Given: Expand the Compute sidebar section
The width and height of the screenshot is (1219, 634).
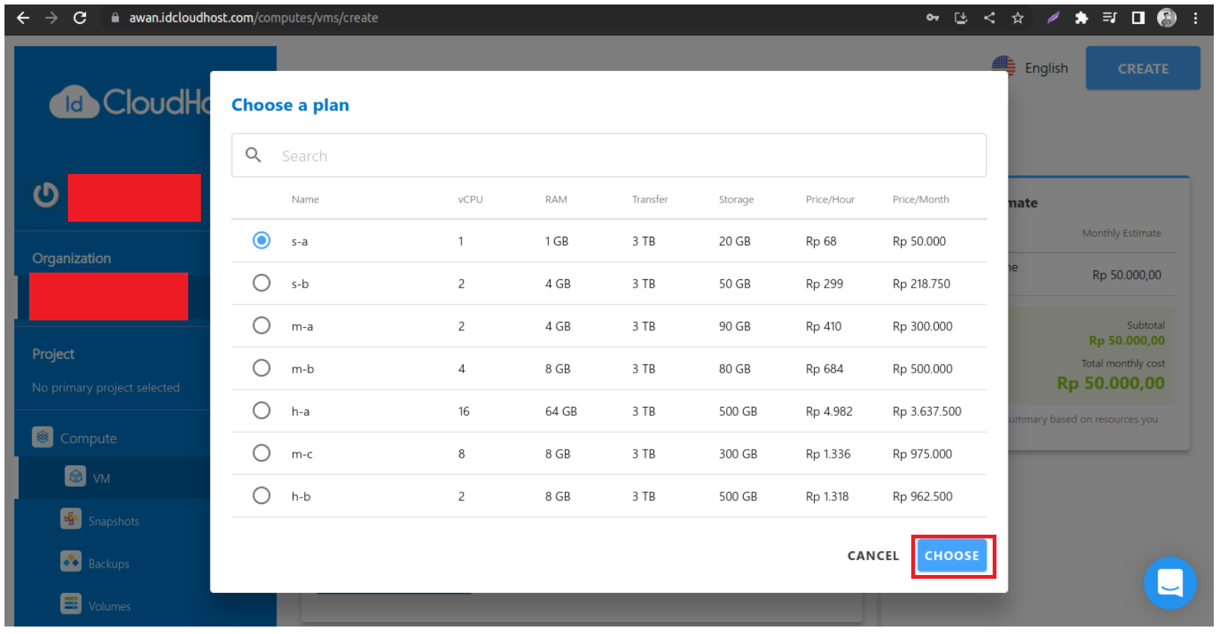Looking at the screenshot, I should tap(88, 438).
